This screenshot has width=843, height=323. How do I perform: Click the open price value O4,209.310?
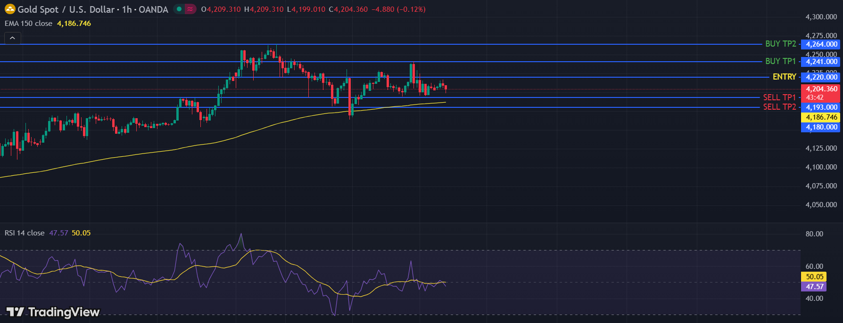pyautogui.click(x=221, y=9)
